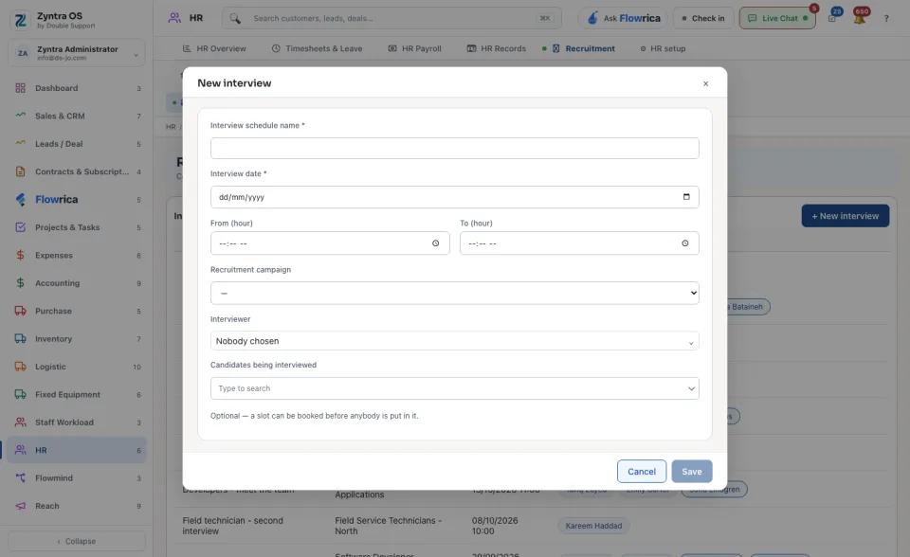910x557 pixels.
Task: Click the Save button
Action: click(x=691, y=471)
